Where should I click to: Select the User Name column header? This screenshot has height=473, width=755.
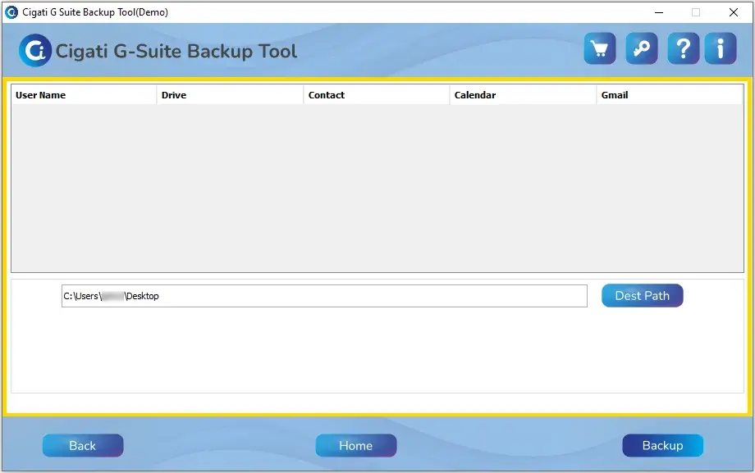tap(84, 95)
